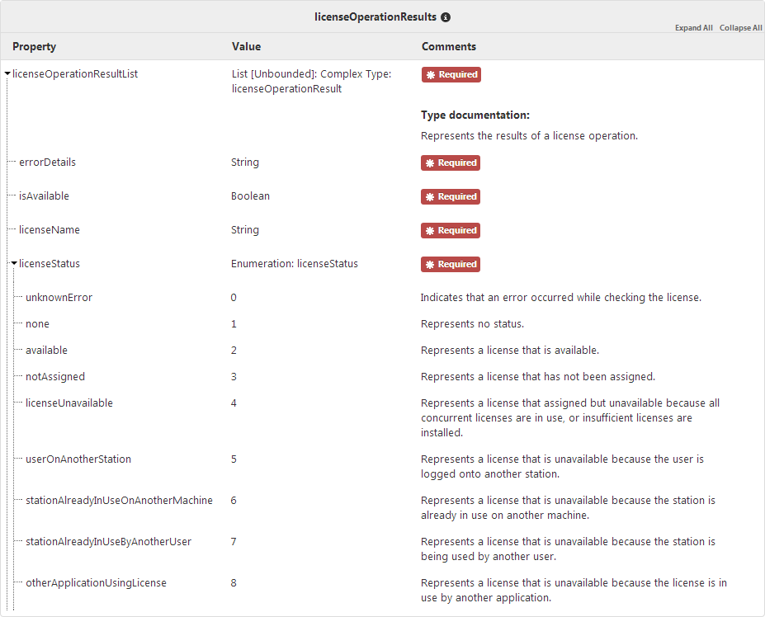Image resolution: width=765 pixels, height=617 pixels.
Task: Collapse the licenseStatus enumeration node
Action: (14, 265)
